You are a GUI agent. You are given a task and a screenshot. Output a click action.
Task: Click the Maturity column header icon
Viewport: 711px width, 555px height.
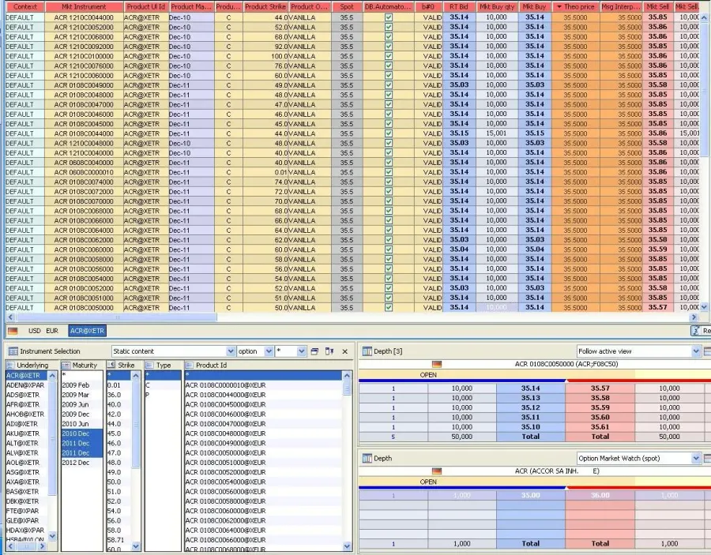(x=66, y=366)
